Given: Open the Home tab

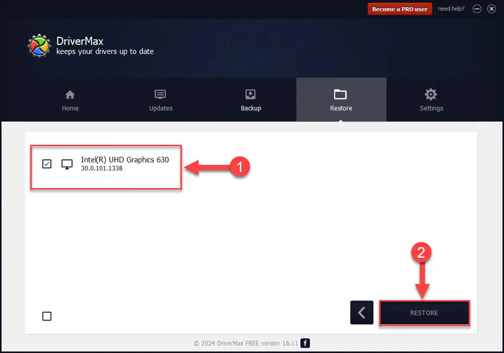Looking at the screenshot, I should [x=70, y=100].
